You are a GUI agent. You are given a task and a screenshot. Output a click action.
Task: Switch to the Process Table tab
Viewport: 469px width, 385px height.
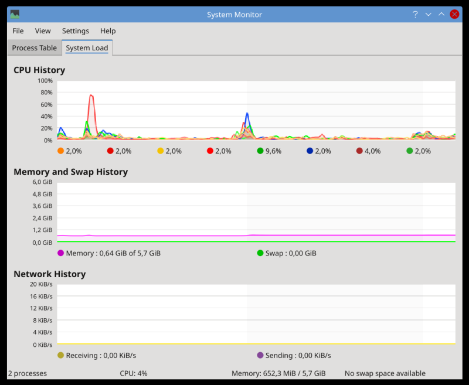tap(35, 48)
